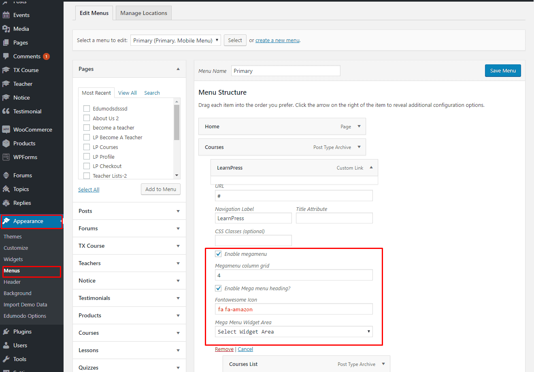Check the LP Courses page checkbox
This screenshot has width=534, height=372.
tap(87, 147)
